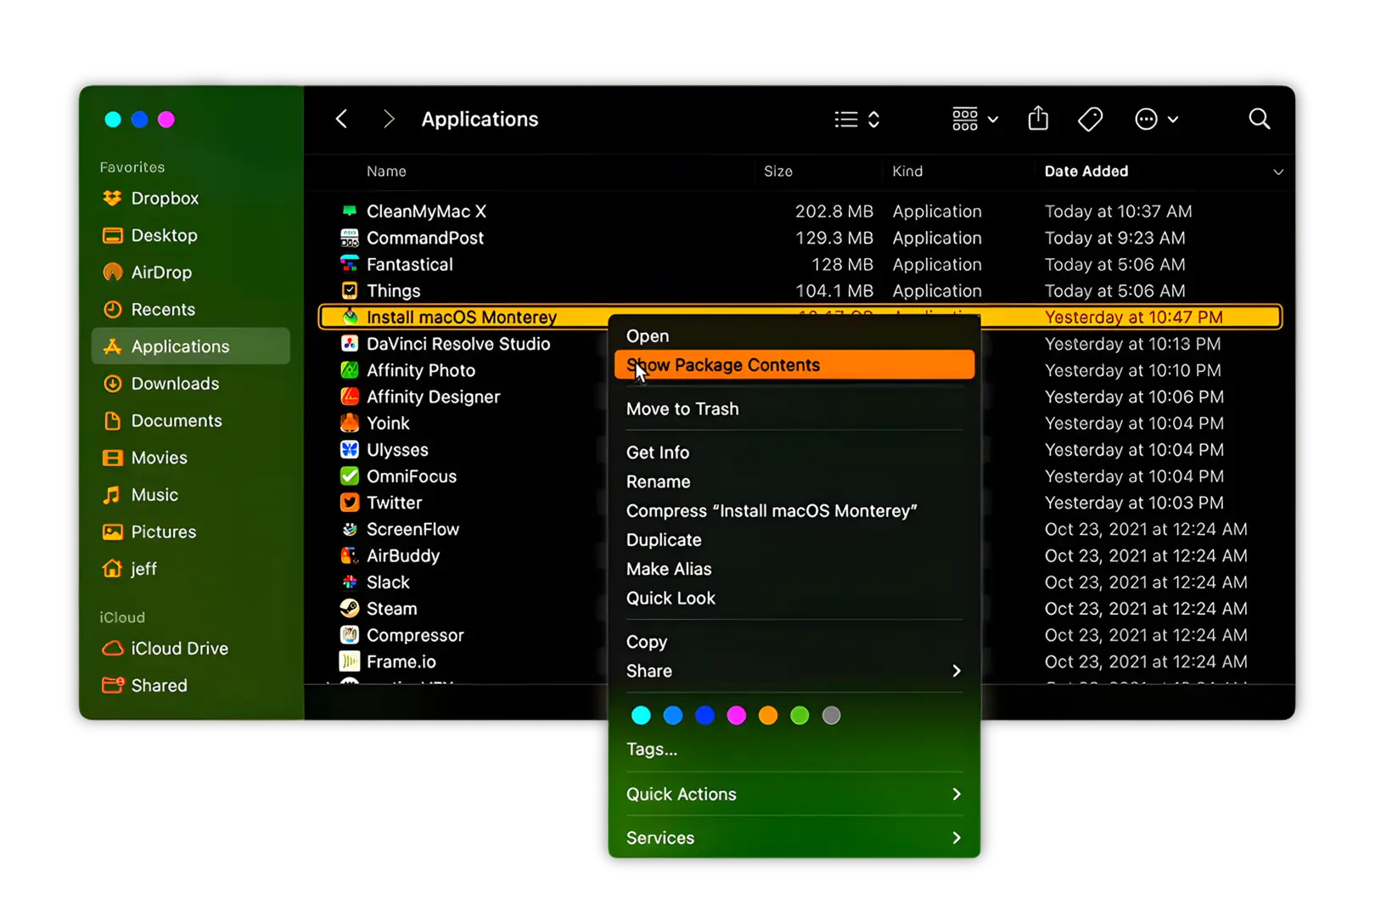
Task: Choose Move to Trash
Action: [794, 409]
